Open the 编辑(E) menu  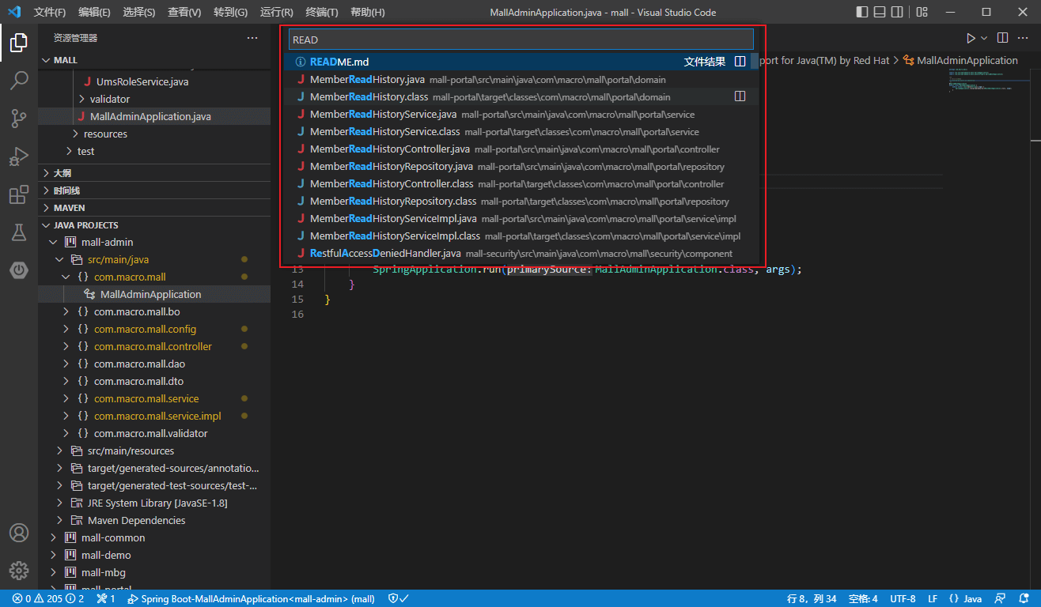click(x=94, y=12)
